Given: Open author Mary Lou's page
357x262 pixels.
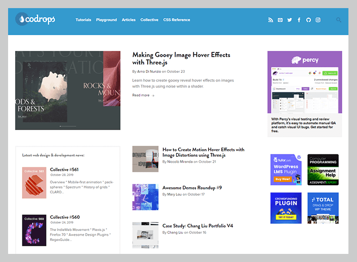Looking at the screenshot, I should point(174,194).
